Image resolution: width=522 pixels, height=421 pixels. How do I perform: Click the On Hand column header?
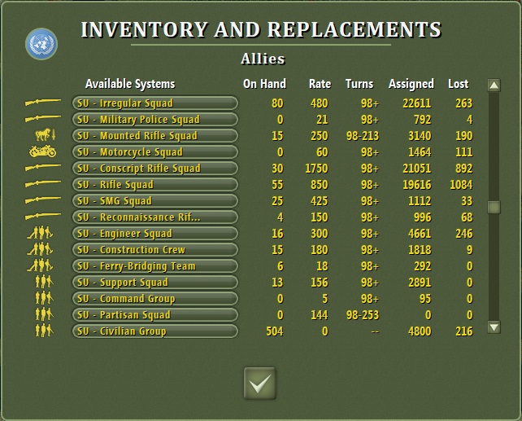(265, 84)
